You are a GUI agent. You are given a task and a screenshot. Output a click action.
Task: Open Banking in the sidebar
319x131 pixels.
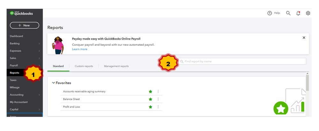point(15,43)
